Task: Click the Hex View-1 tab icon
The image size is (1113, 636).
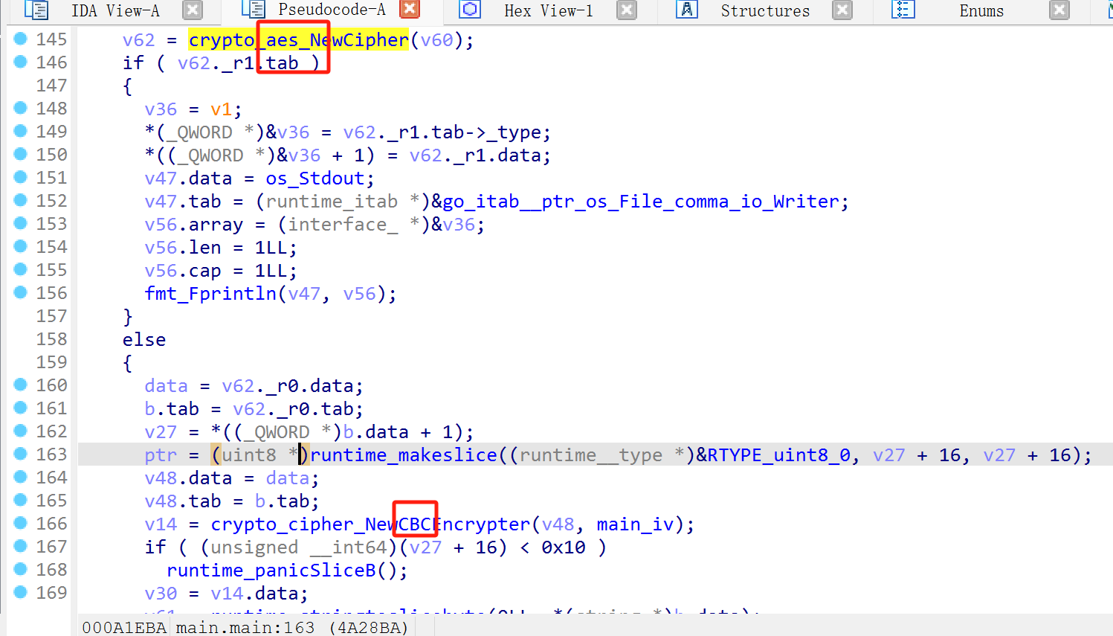Action: point(470,10)
